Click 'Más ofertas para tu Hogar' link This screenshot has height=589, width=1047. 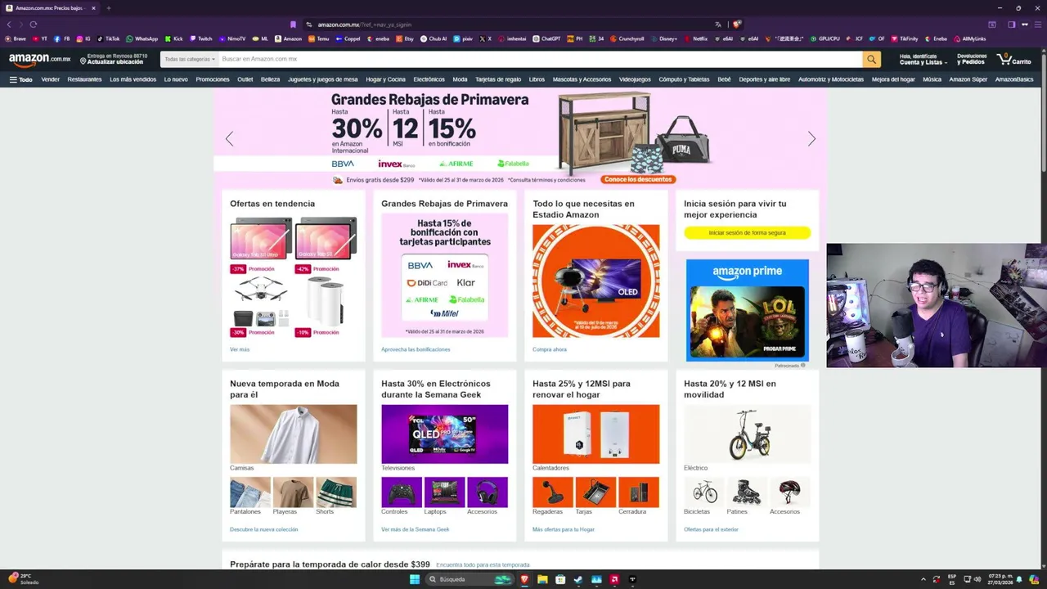[564, 529]
